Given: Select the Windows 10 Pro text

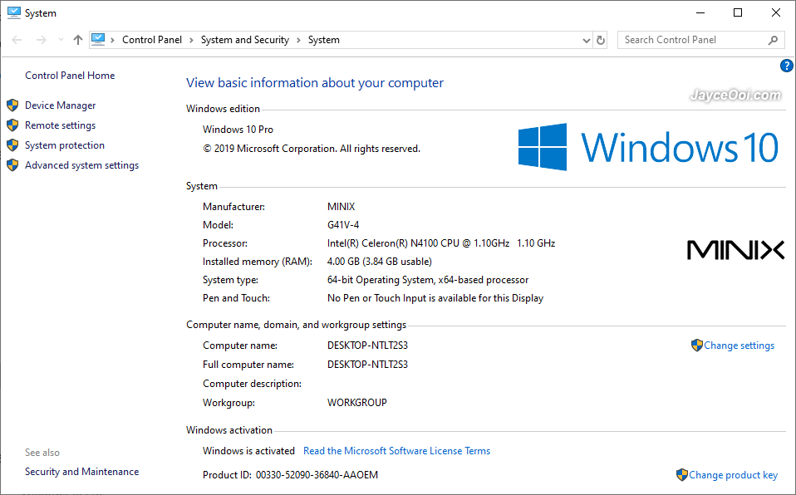Looking at the screenshot, I should 238,130.
